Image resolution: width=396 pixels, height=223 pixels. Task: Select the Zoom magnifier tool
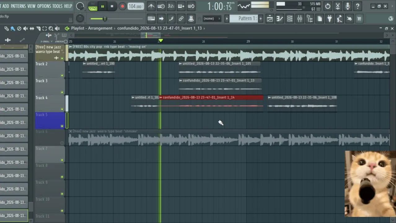(51, 28)
